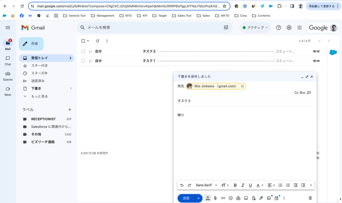Open the select-all checkbox dropdown arrow

pyautogui.click(x=88, y=41)
